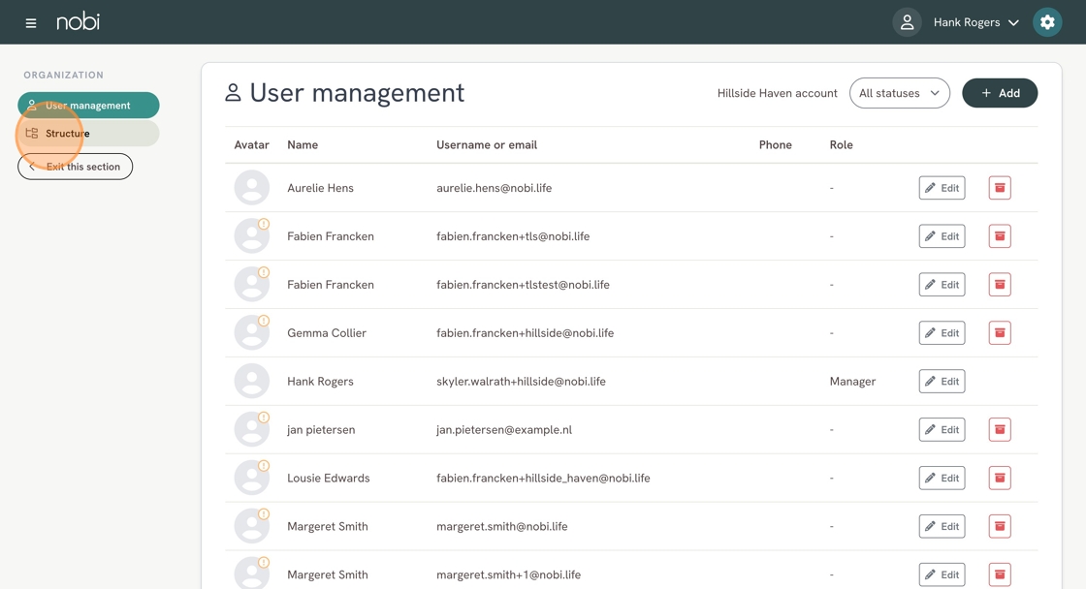The width and height of the screenshot is (1086, 589).
Task: Click email fabien.francken+hillside@nobi.life
Action: pos(525,333)
